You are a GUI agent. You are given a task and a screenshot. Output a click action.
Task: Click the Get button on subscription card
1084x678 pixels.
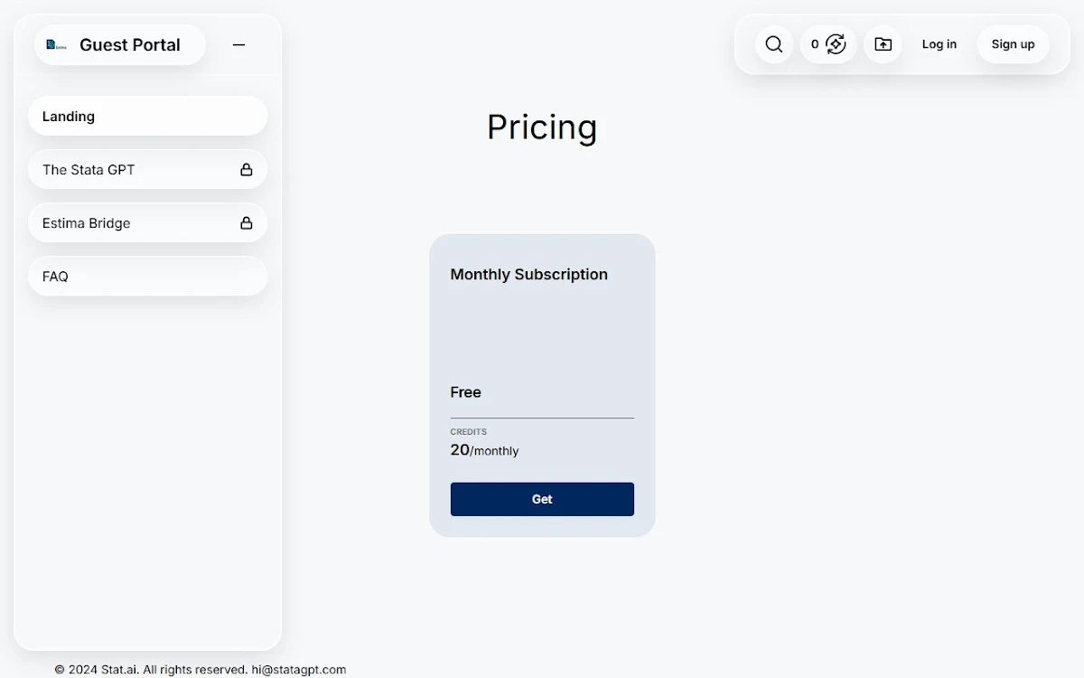coord(542,499)
